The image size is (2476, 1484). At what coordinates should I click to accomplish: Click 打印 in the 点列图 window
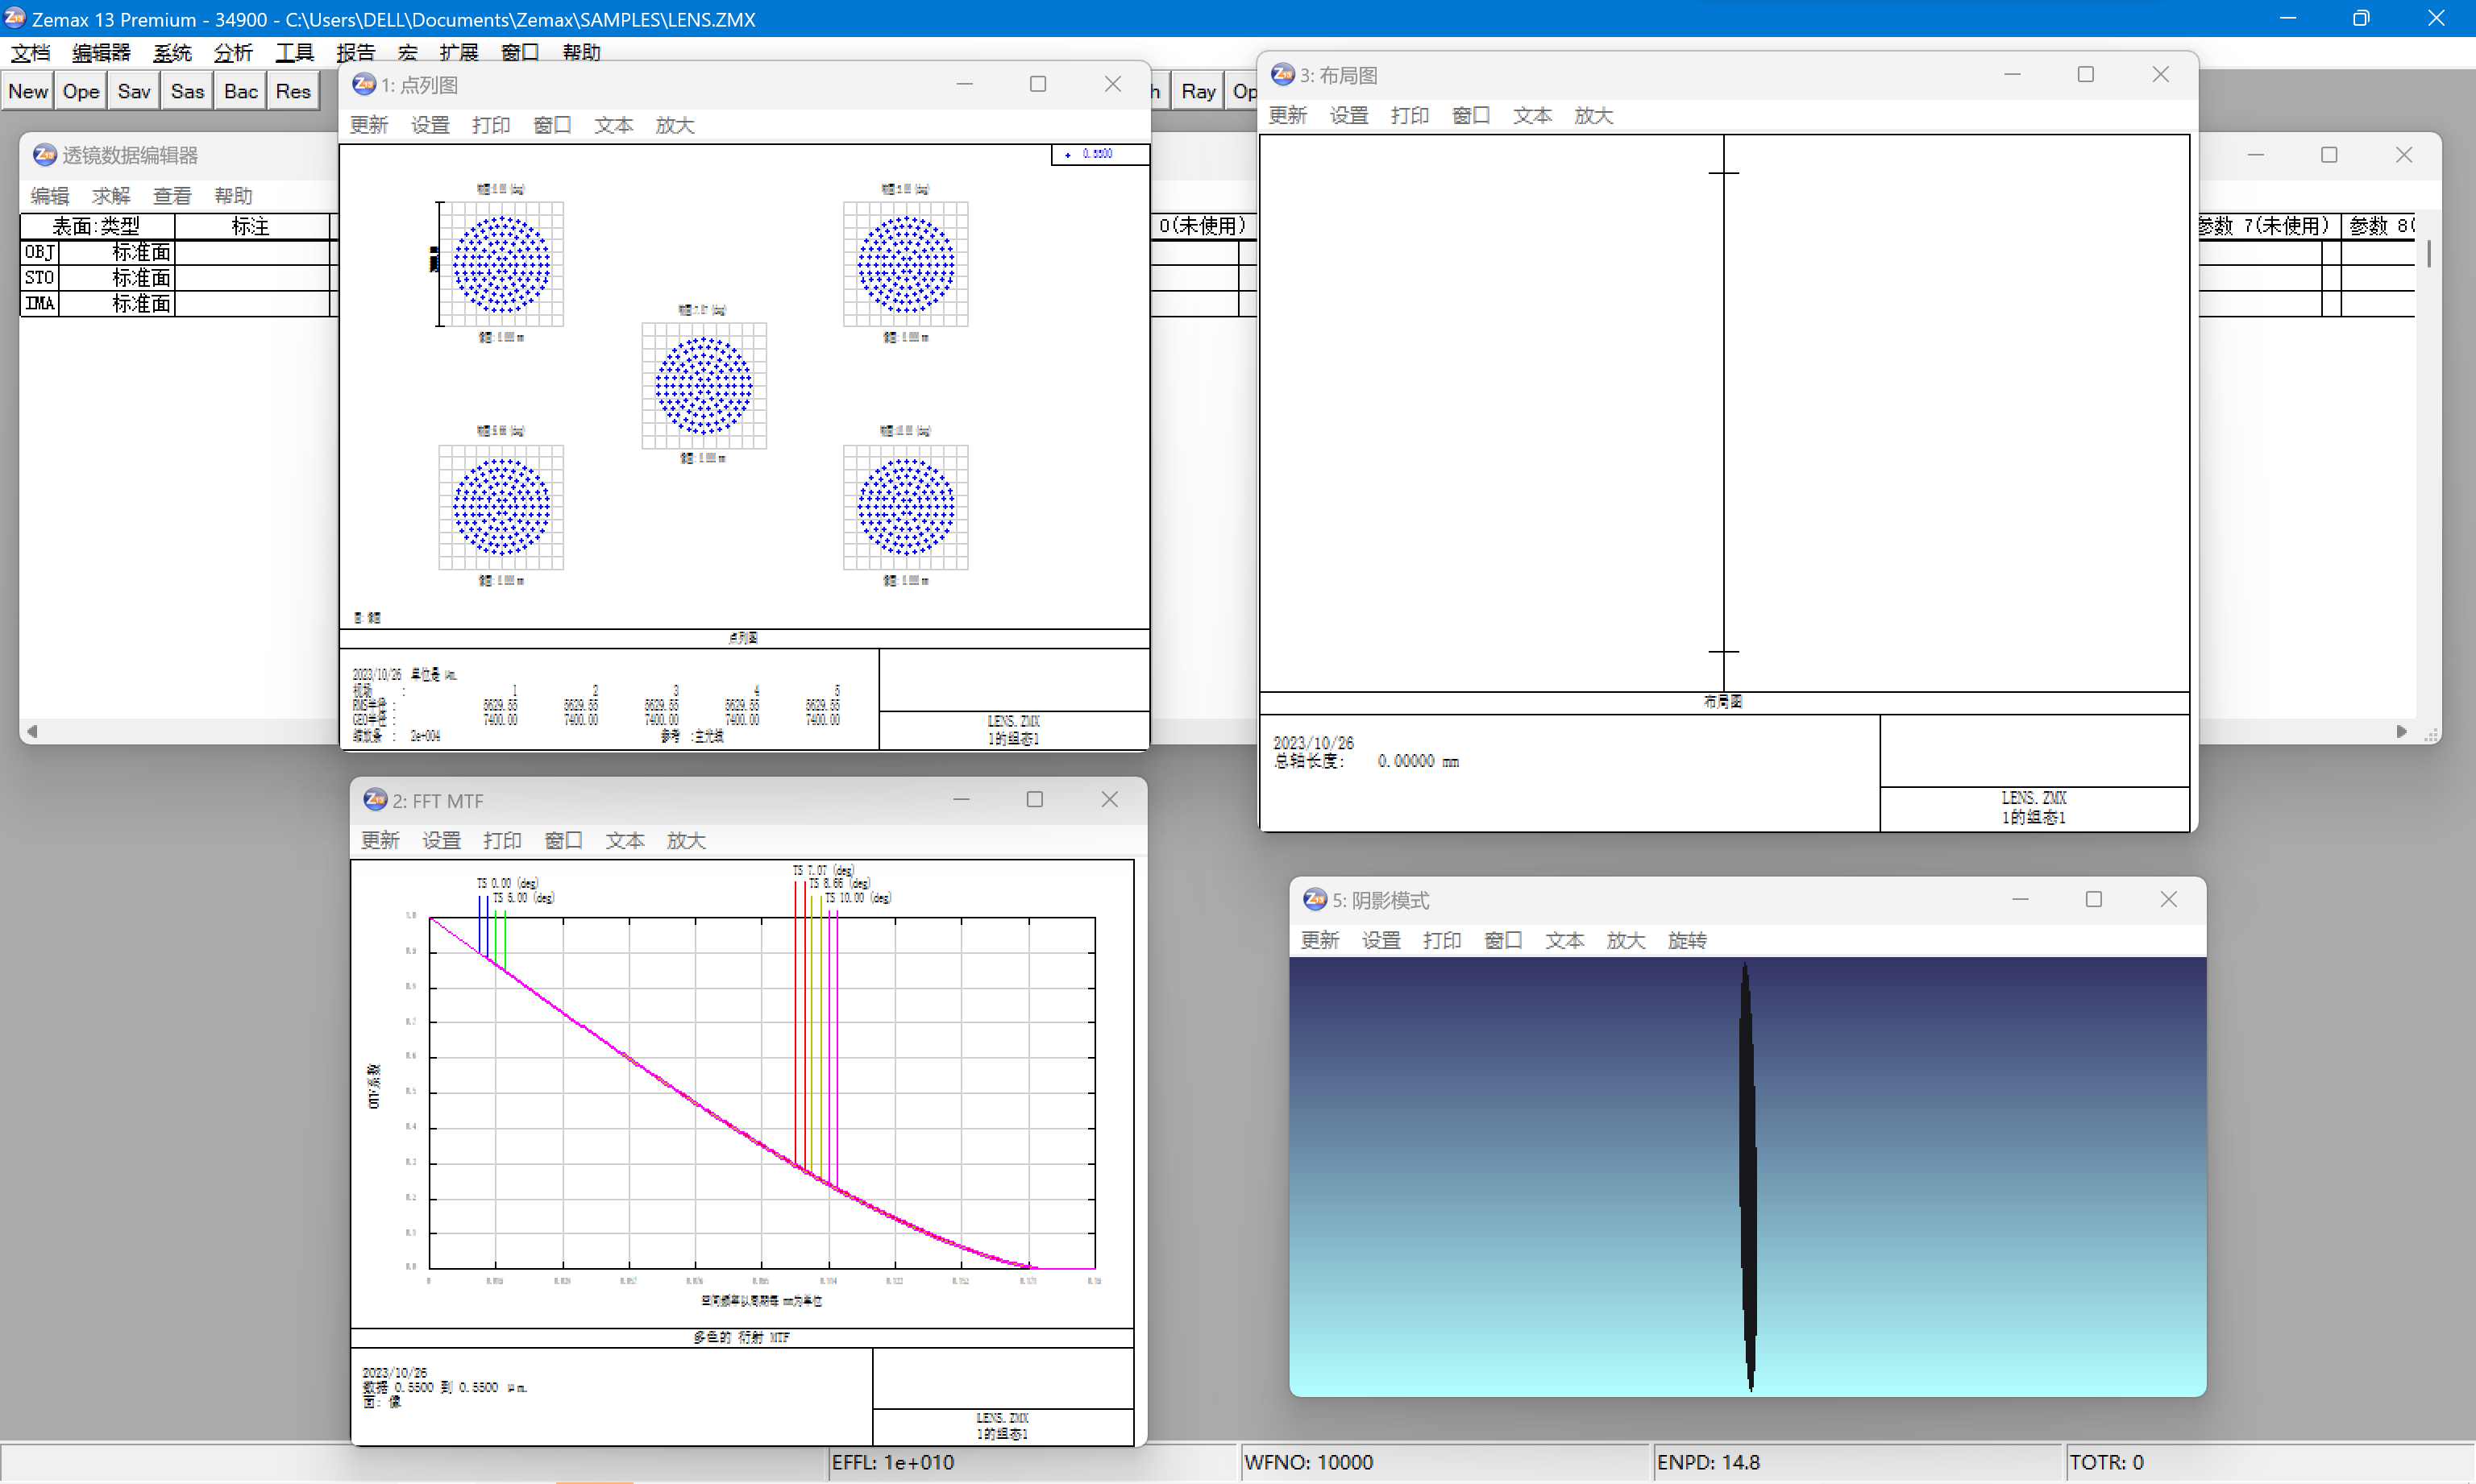tap(491, 125)
